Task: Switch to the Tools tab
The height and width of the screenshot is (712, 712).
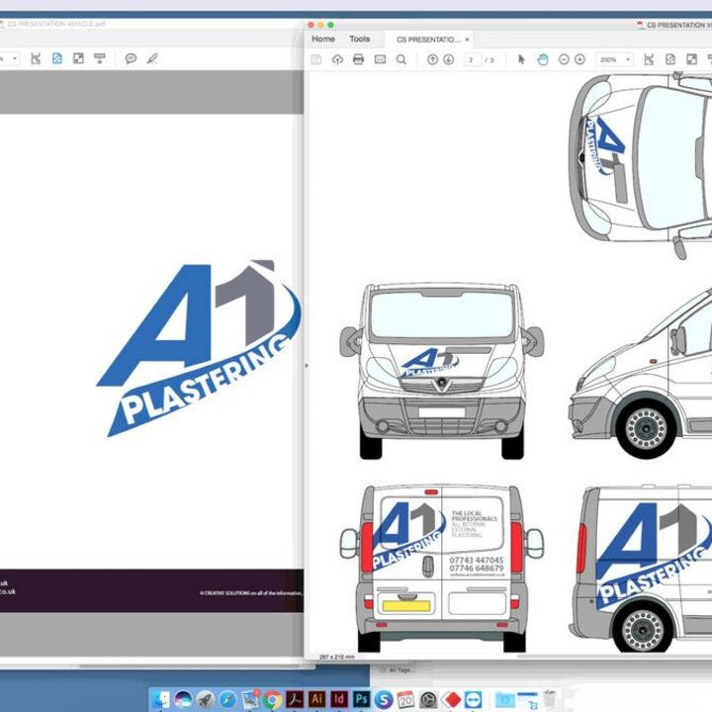Action: click(x=360, y=39)
